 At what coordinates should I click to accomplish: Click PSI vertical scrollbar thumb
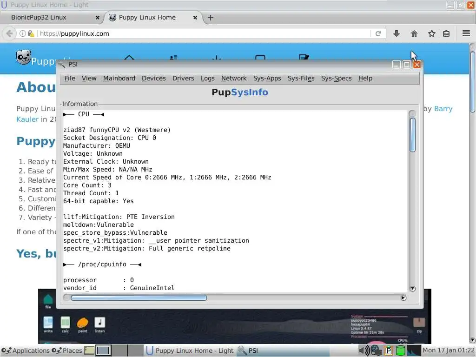tap(412, 134)
